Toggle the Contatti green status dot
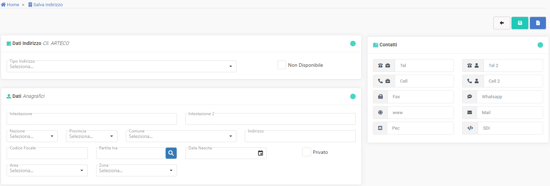Image resolution: width=550 pixels, height=186 pixels. (x=540, y=45)
